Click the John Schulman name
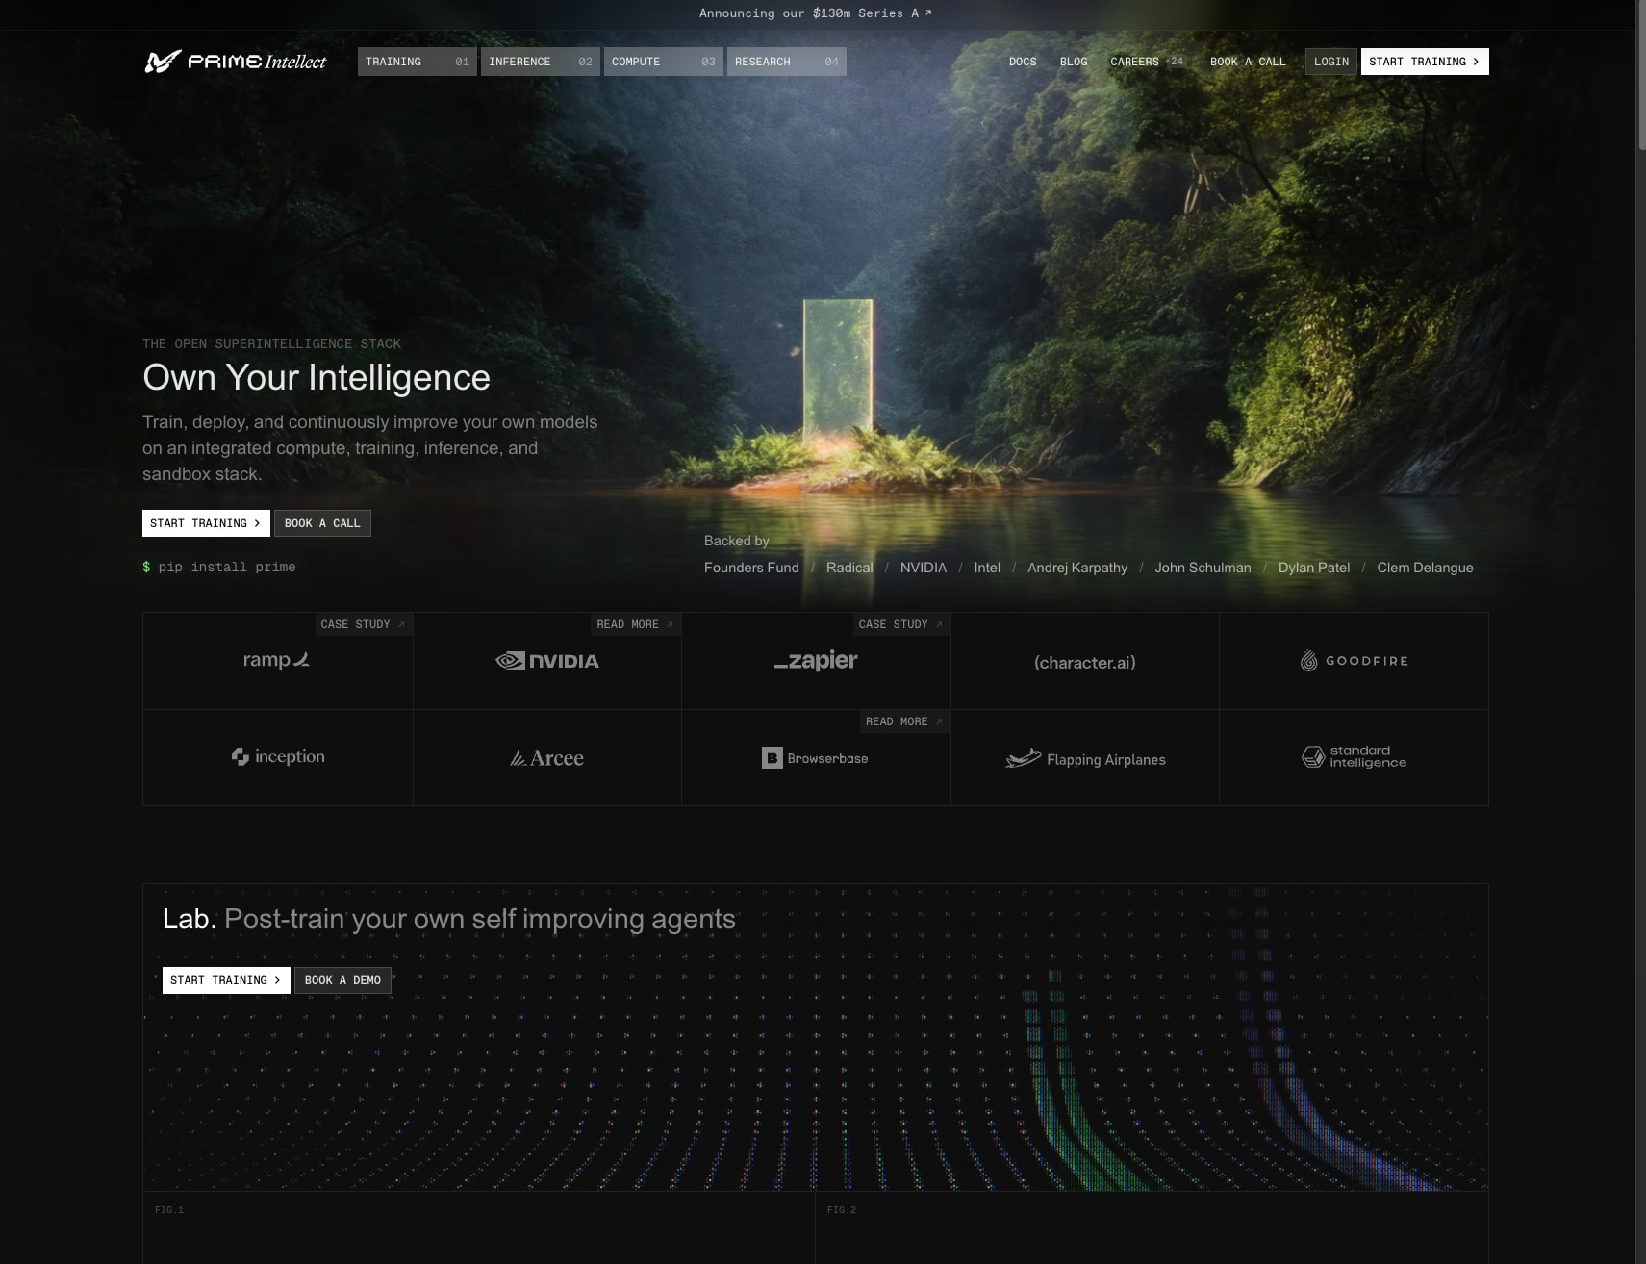Image resolution: width=1646 pixels, height=1264 pixels. (x=1203, y=568)
